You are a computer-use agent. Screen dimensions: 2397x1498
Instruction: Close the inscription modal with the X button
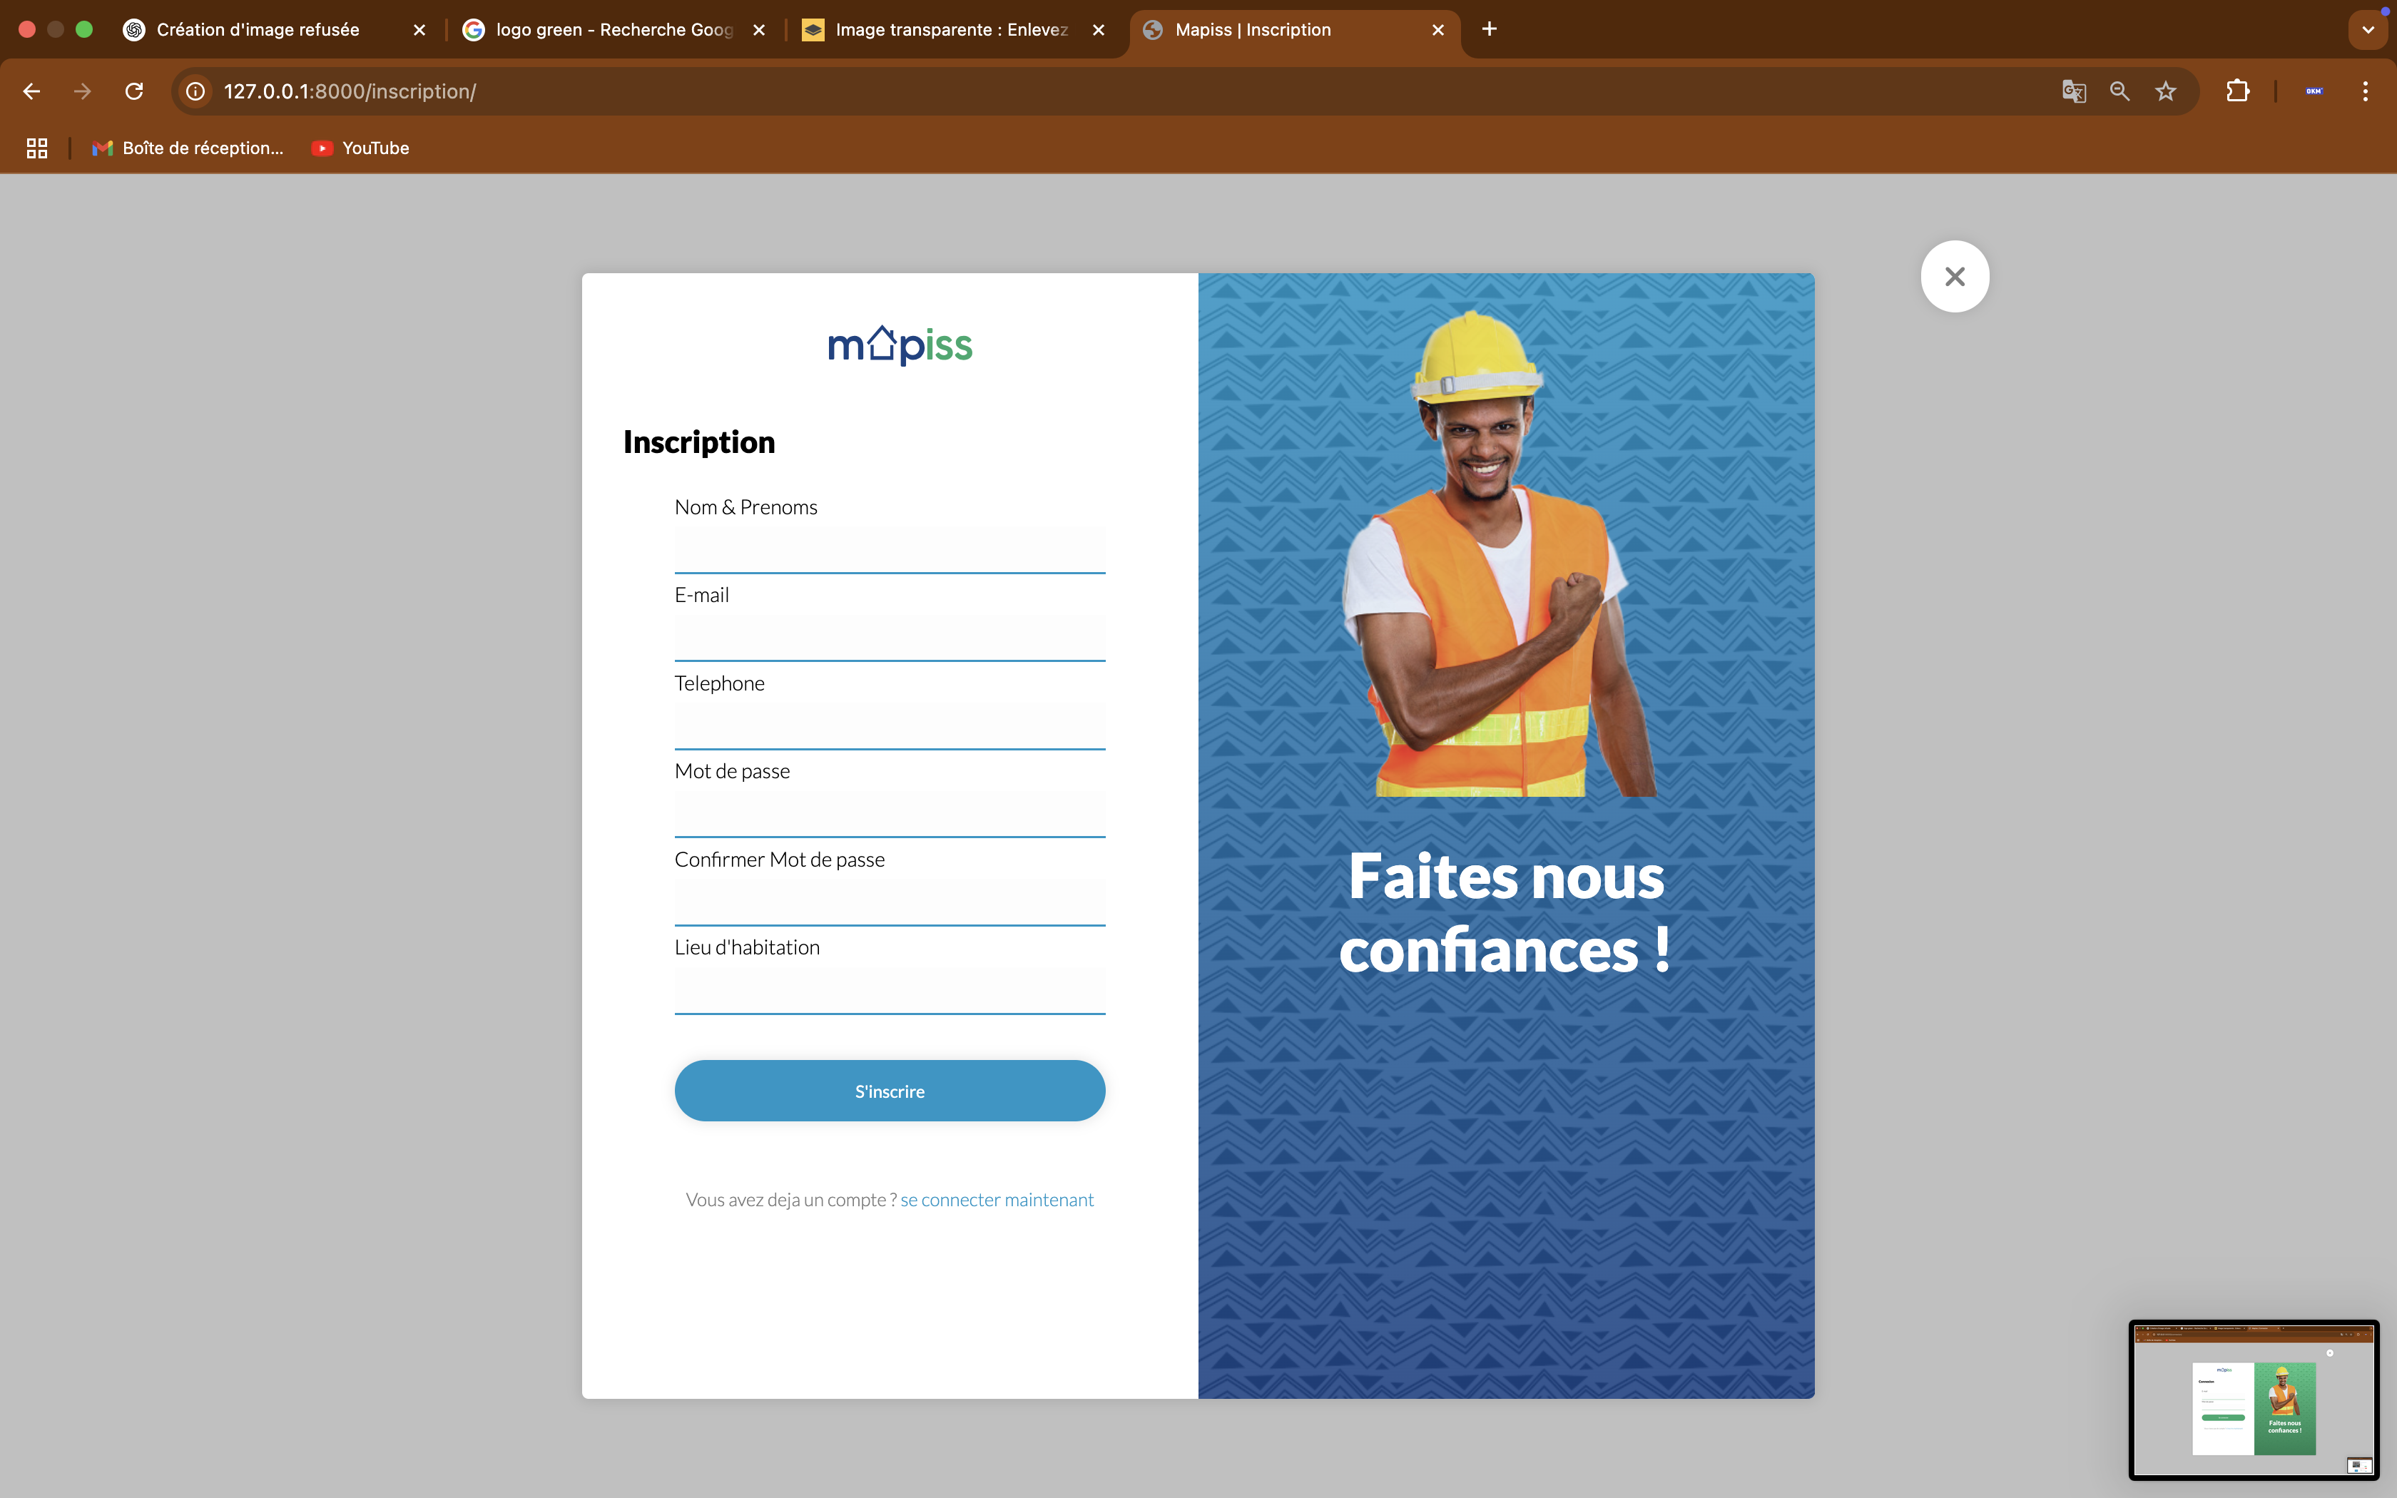[x=1954, y=277]
